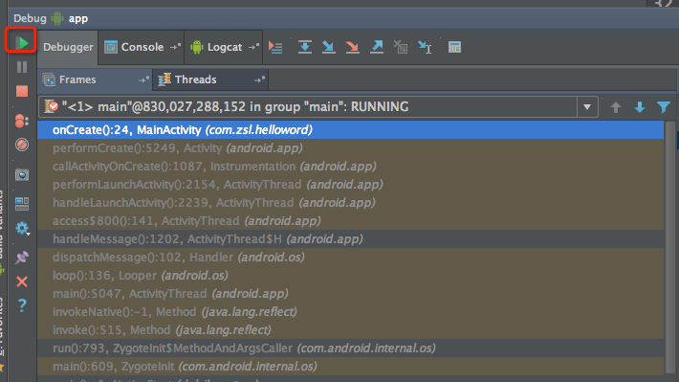Evaluate expression calculator icon

point(454,47)
